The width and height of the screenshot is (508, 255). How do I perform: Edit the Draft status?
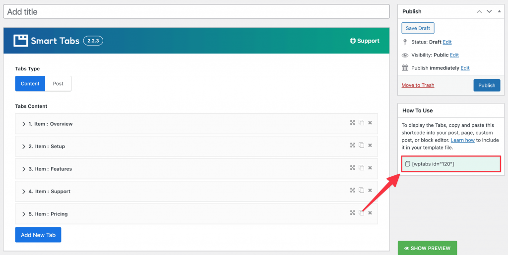pyautogui.click(x=447, y=42)
